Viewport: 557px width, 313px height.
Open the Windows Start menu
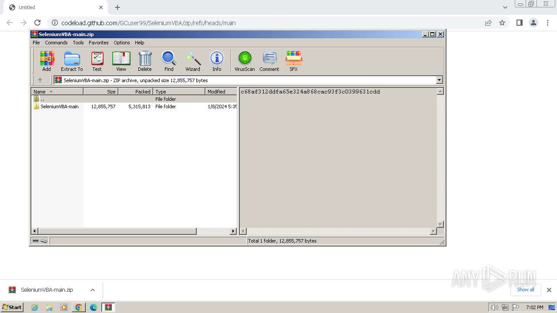(12, 307)
